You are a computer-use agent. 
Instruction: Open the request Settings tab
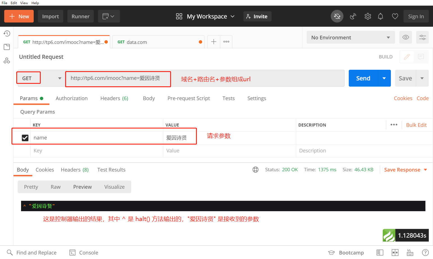click(257, 98)
